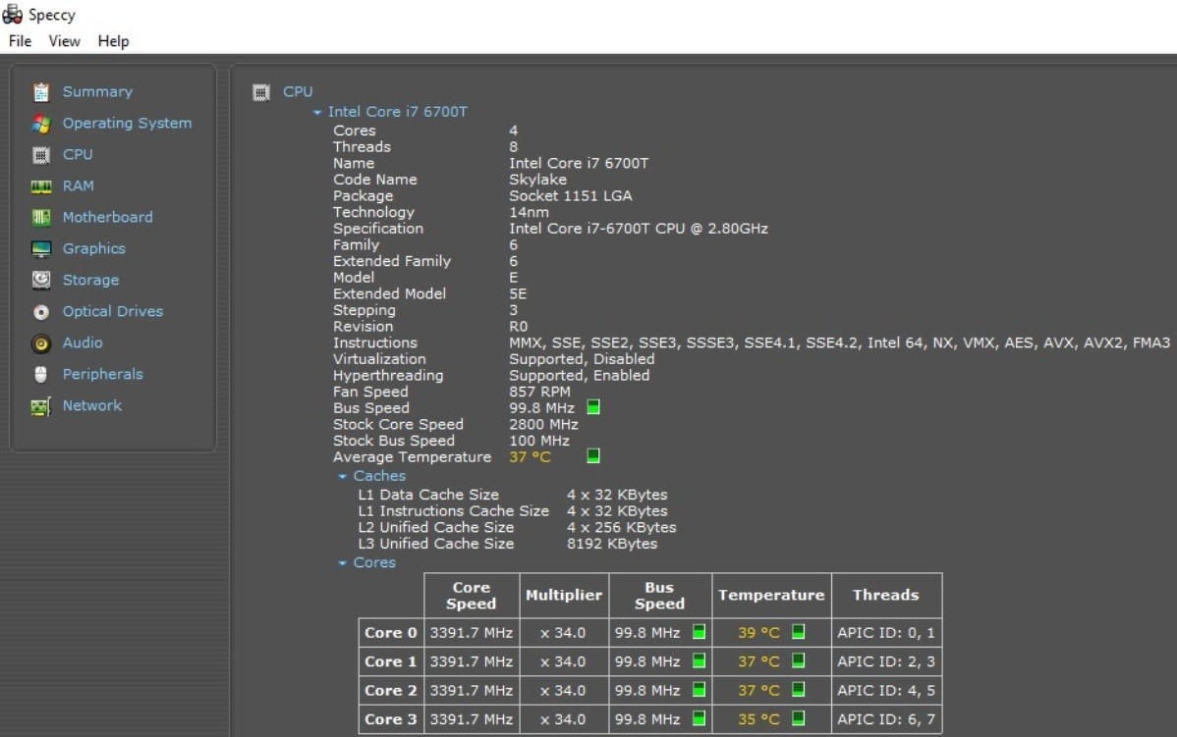Click the Multiplier column header
Screen dimensions: 1177x737
coord(564,596)
